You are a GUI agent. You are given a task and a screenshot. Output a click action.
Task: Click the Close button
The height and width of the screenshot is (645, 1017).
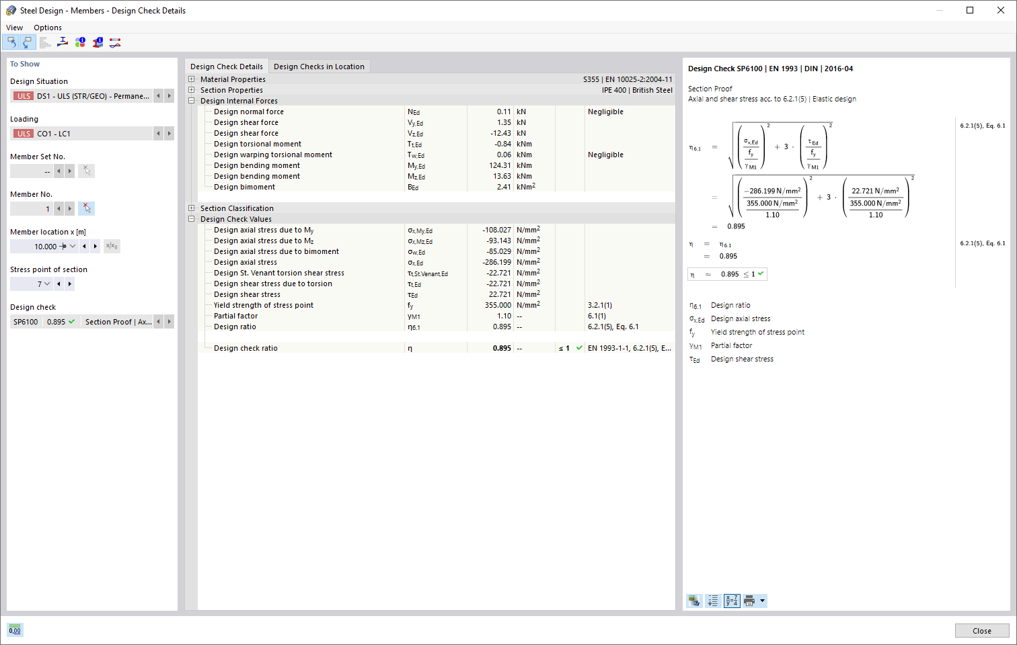[x=981, y=630]
